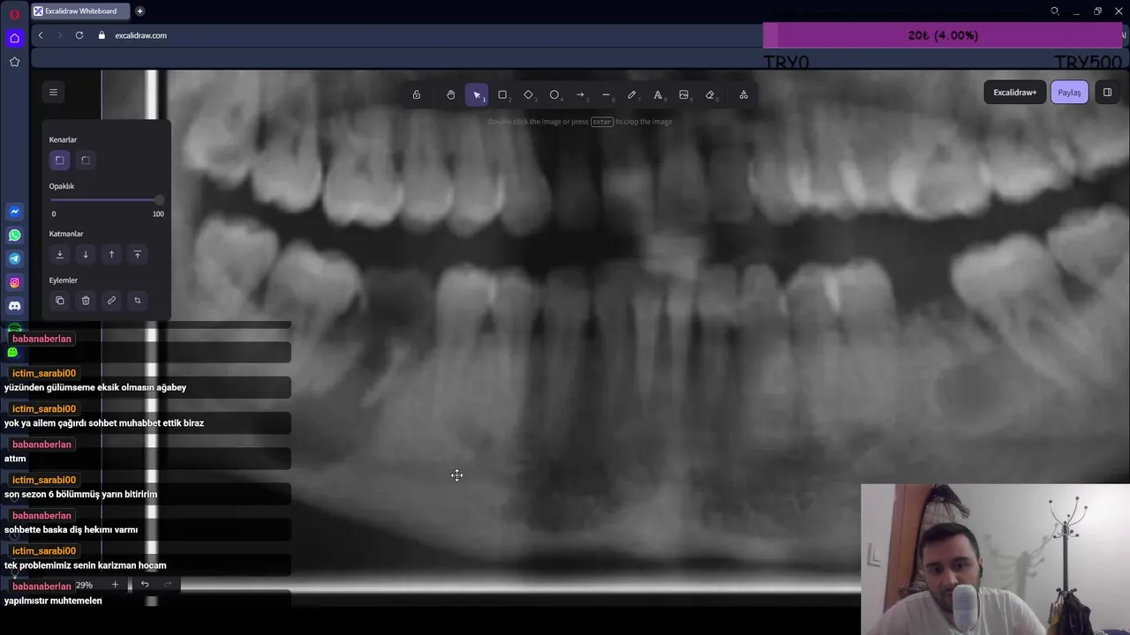Bring the image one layer forward
Viewport: 1130px width, 635px height.
[x=111, y=254]
